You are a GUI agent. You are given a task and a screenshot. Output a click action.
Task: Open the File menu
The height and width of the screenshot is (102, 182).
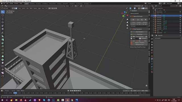(4, 3)
